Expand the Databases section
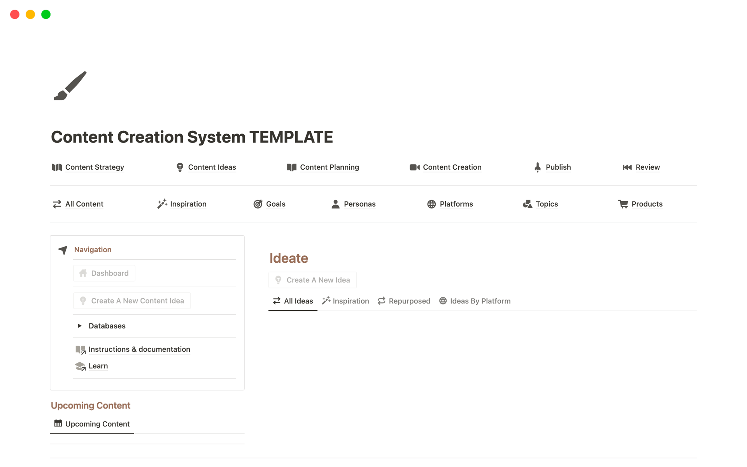747x467 pixels. pos(79,326)
